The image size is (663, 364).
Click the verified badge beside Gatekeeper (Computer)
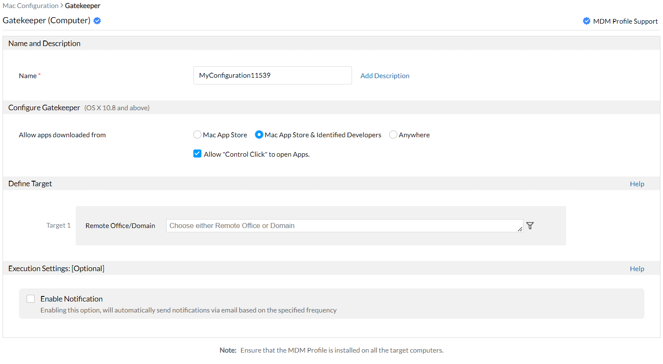tap(97, 21)
